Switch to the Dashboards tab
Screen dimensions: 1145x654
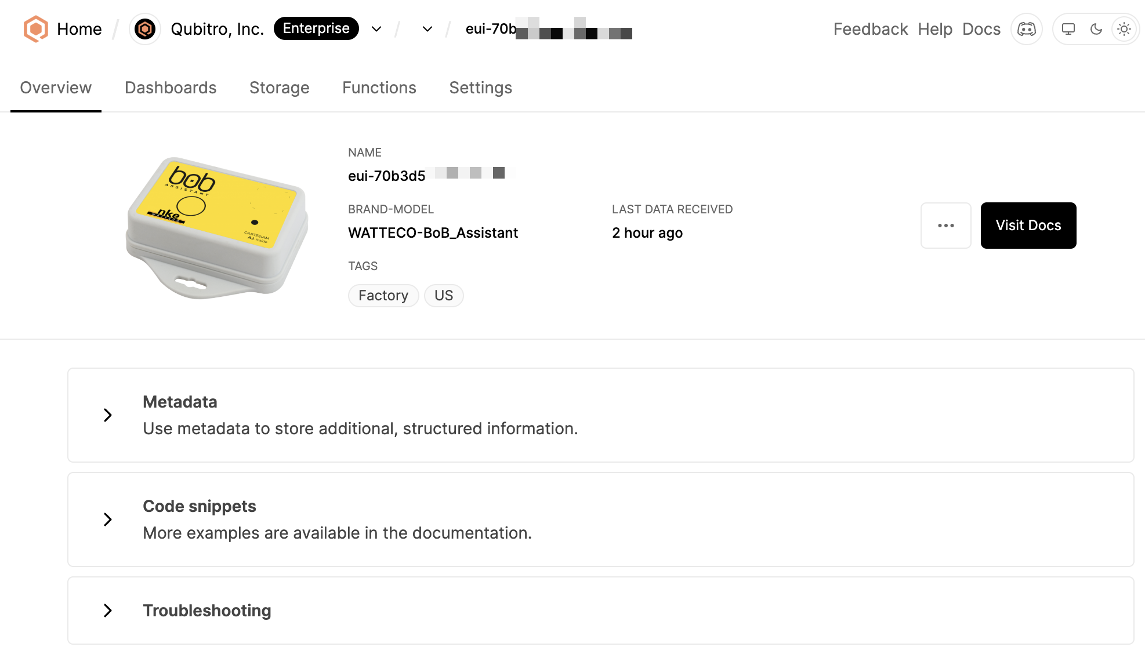[x=171, y=88]
